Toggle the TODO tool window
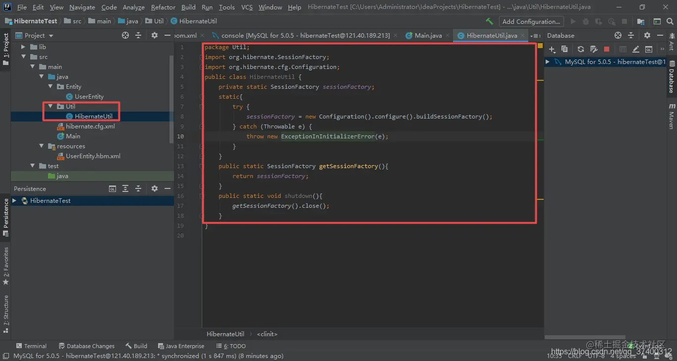677x361 pixels. [x=231, y=346]
